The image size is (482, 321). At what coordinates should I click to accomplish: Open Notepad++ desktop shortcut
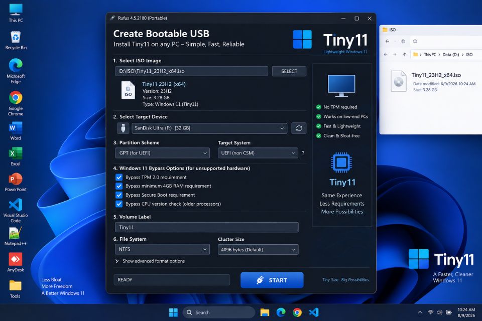[x=16, y=236]
